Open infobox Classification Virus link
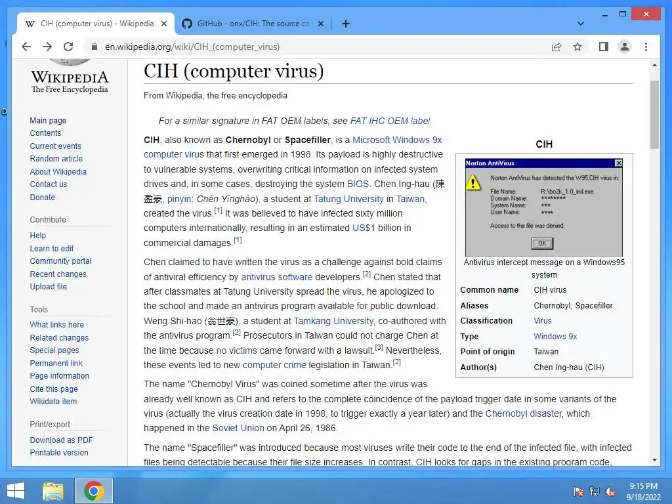The image size is (672, 504). point(543,320)
